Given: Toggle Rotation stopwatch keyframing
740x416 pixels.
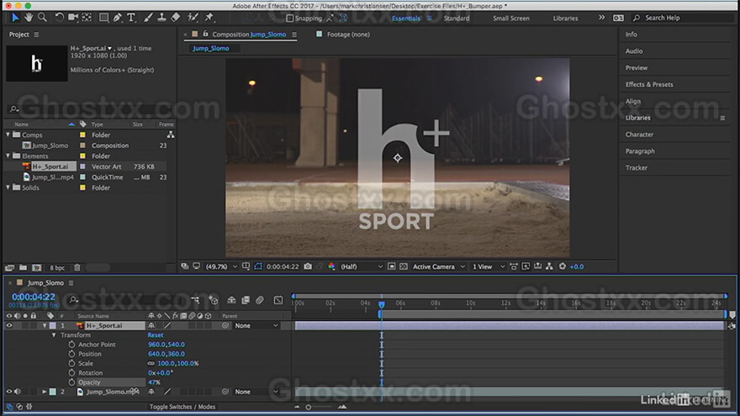Looking at the screenshot, I should click(71, 372).
